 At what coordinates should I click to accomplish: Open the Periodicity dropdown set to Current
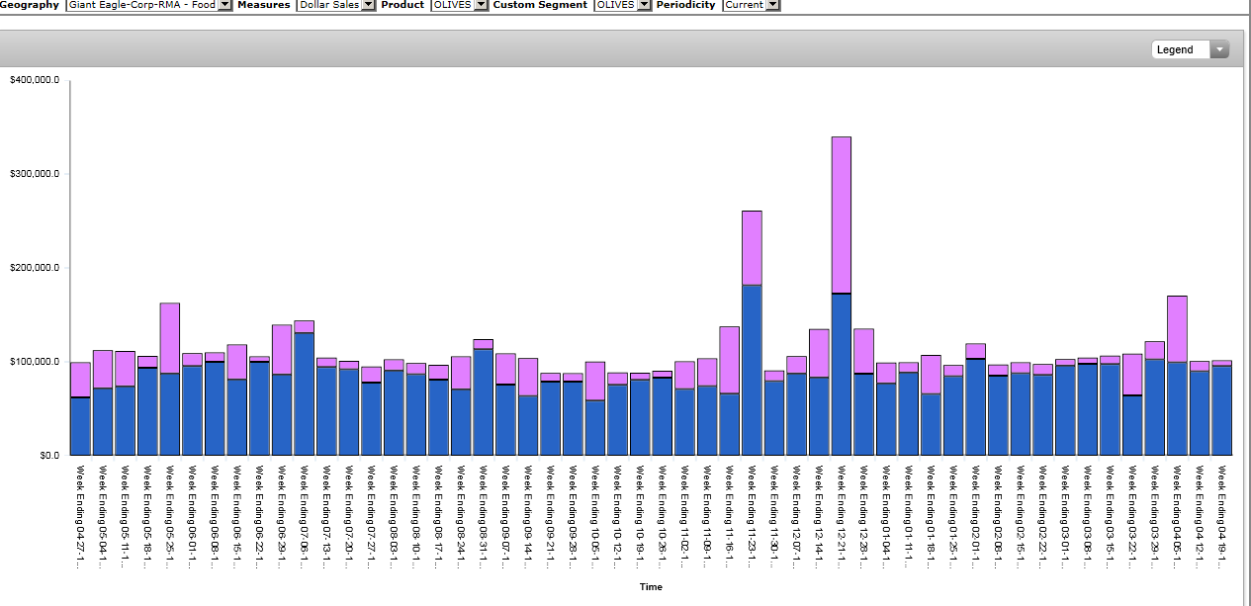pos(772,5)
